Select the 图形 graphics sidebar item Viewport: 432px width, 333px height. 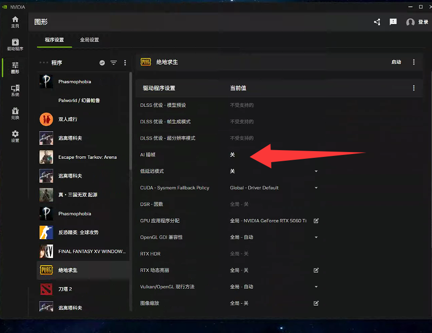point(15,68)
